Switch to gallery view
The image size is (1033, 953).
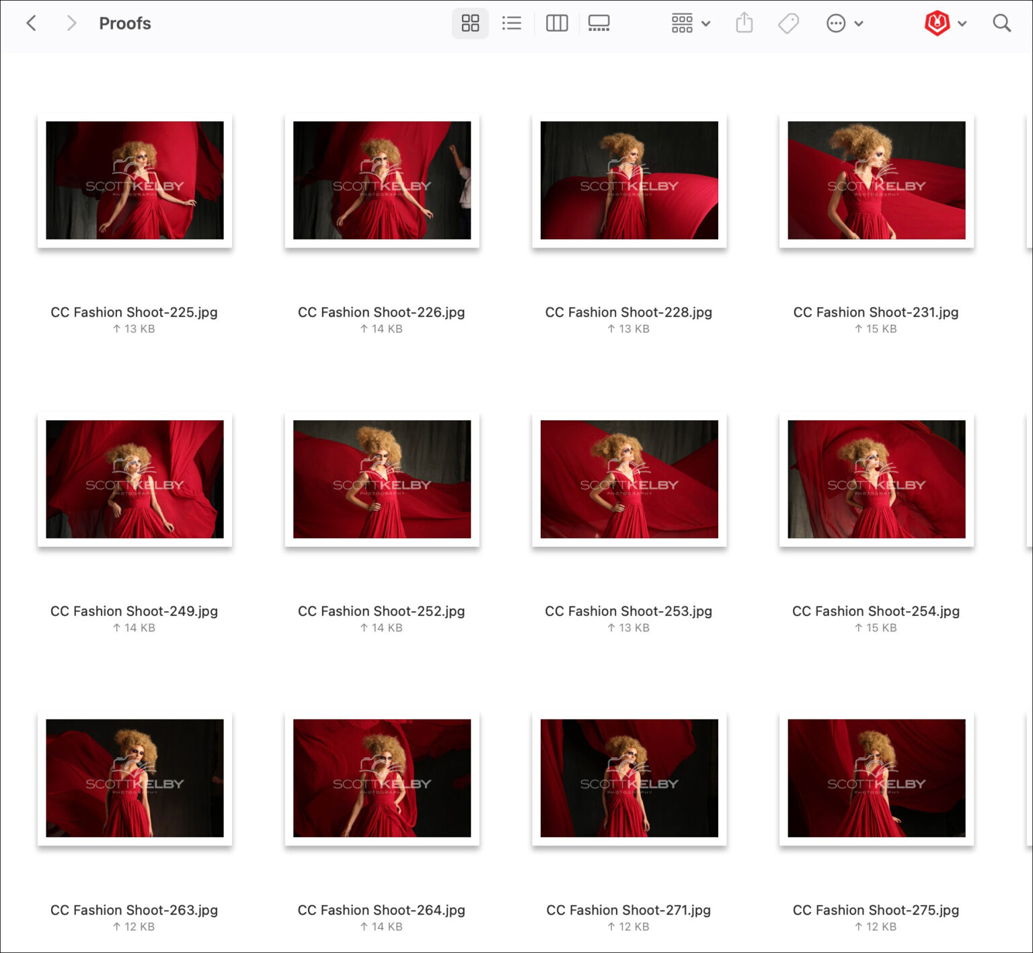click(598, 23)
